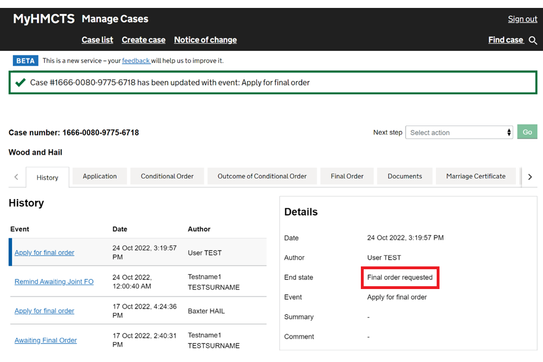Open Notice of change page
Screen dimensions: 543x362
click(205, 40)
